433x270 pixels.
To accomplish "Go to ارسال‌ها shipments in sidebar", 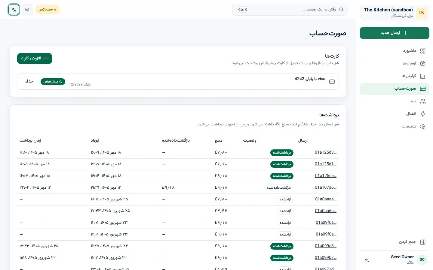I will click(x=395, y=64).
